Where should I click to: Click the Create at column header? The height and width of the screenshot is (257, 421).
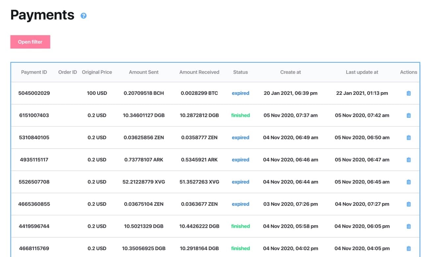290,72
